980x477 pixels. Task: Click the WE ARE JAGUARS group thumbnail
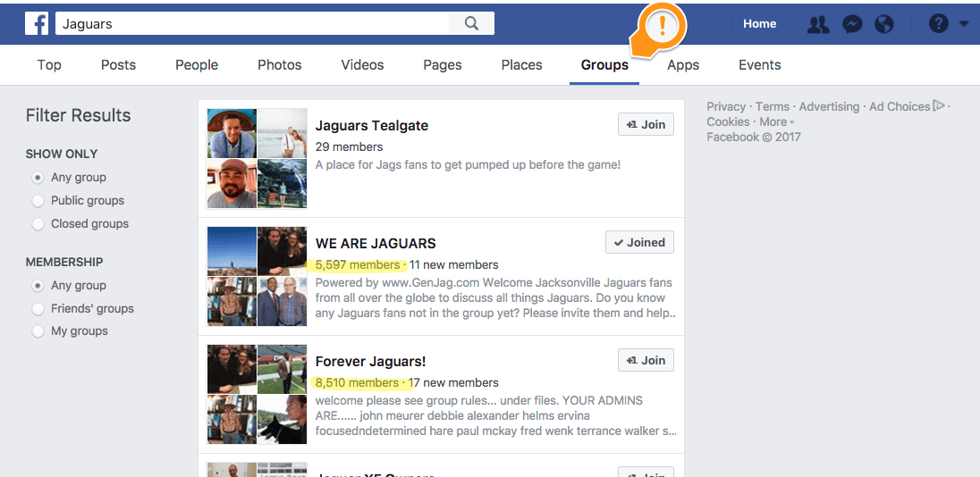(257, 277)
